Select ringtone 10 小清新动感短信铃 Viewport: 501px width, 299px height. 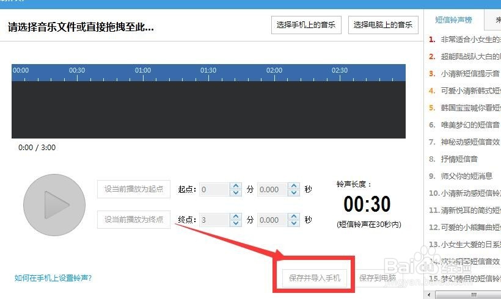464,193
